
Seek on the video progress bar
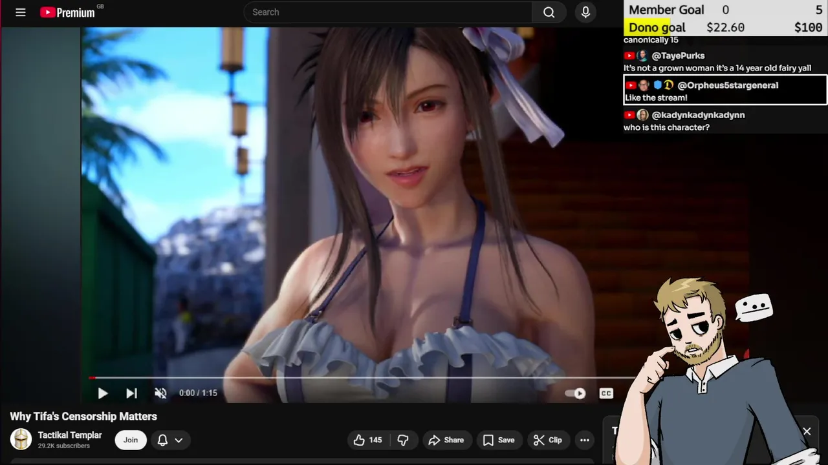click(x=362, y=378)
